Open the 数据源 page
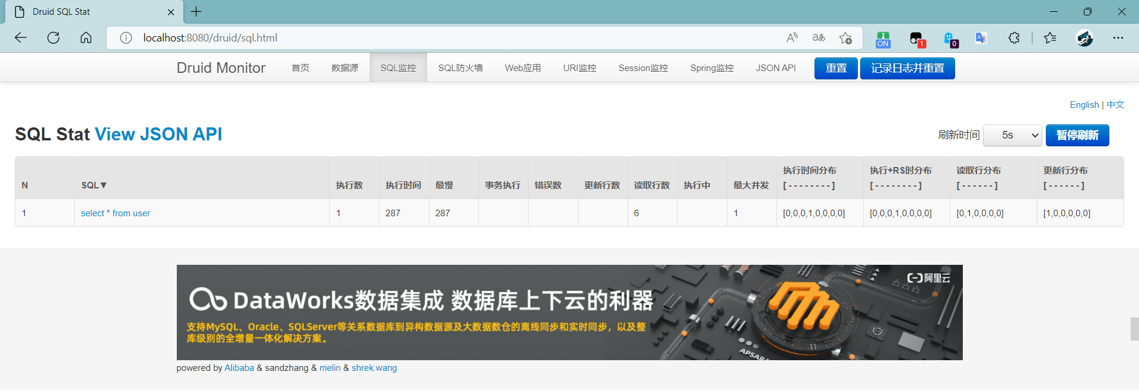 pos(345,68)
